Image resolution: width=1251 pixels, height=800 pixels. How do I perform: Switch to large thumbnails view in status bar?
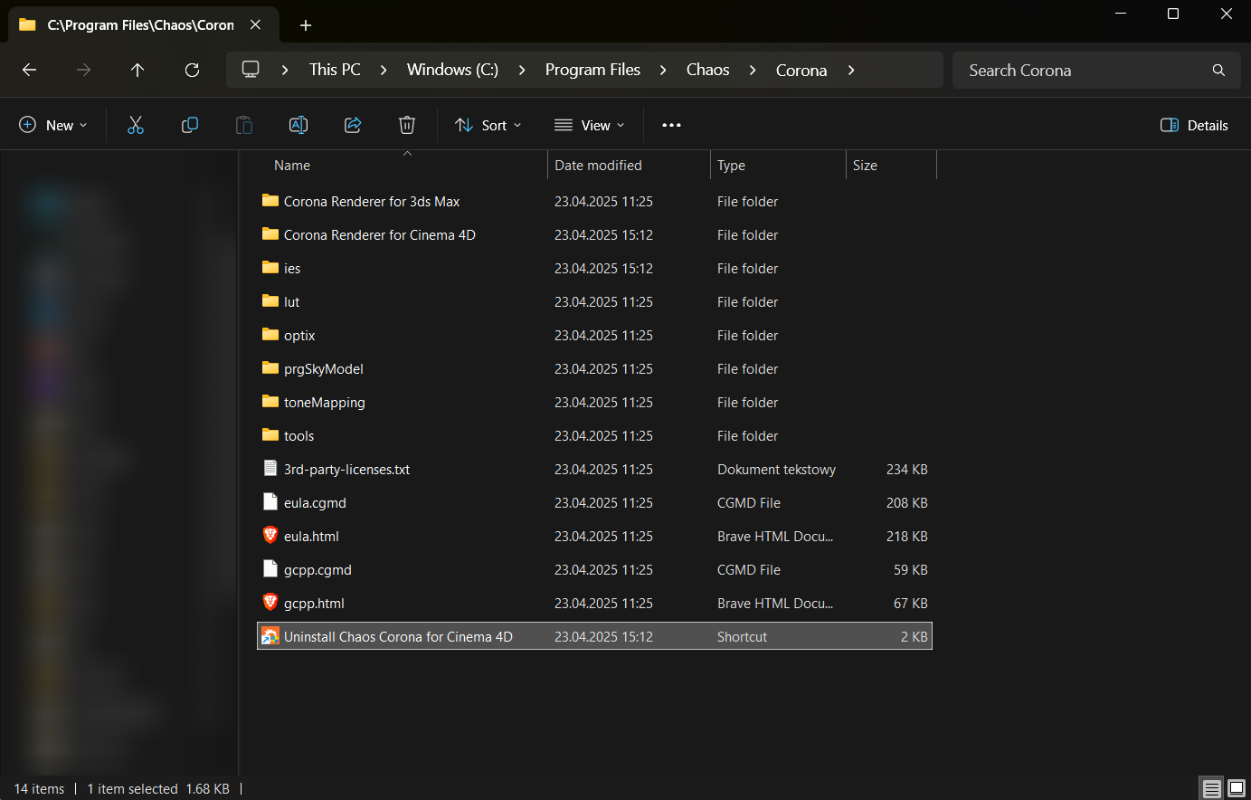(1237, 788)
